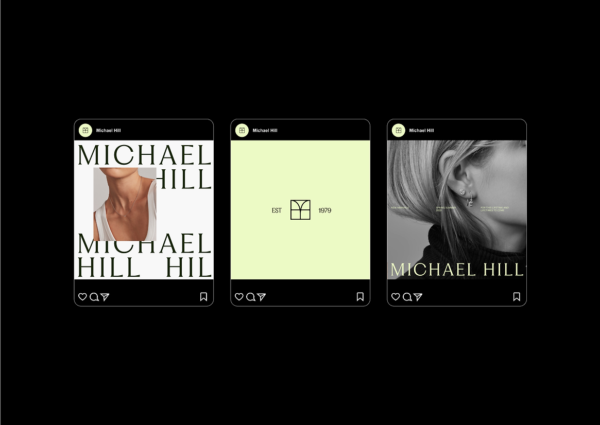Share the EST 1979 green post
This screenshot has height=425, width=600.
point(261,297)
